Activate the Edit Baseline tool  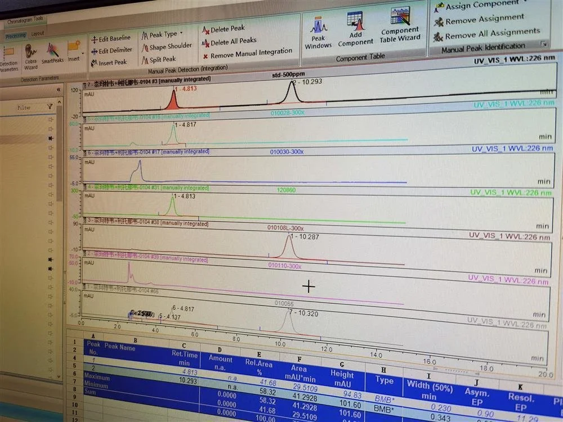click(x=110, y=39)
